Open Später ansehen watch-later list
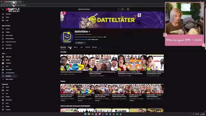The width and height of the screenshot is (206, 116). (x=9, y=39)
